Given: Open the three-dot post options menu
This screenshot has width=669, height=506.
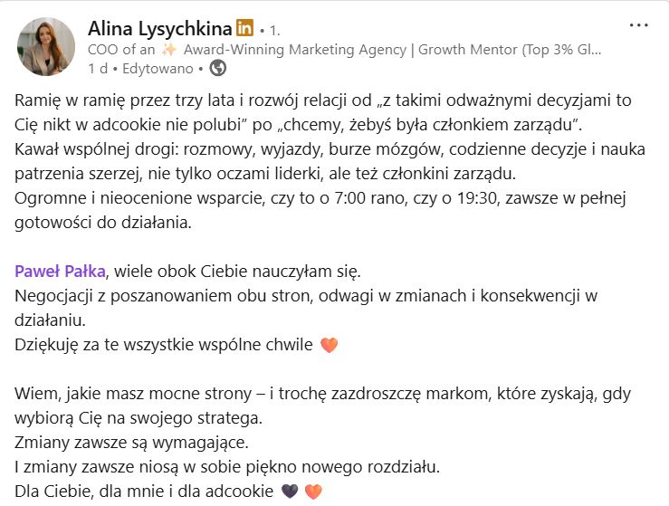Looking at the screenshot, I should click(x=639, y=25).
